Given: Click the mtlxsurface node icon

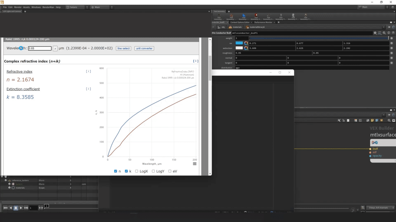Looking at the screenshot, I should 375,142.
